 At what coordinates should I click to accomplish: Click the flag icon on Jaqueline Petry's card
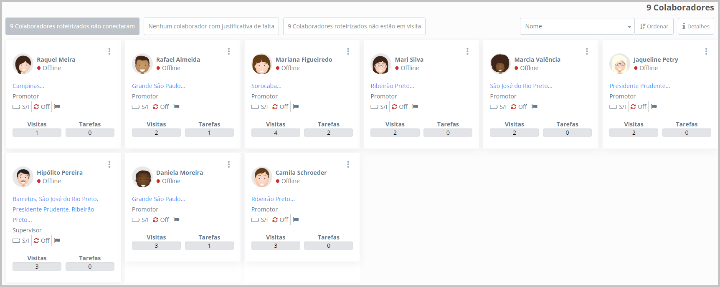click(654, 107)
